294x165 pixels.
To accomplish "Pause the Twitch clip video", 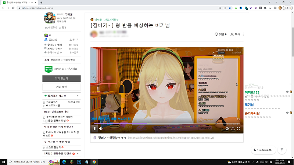I will (x=95, y=128).
